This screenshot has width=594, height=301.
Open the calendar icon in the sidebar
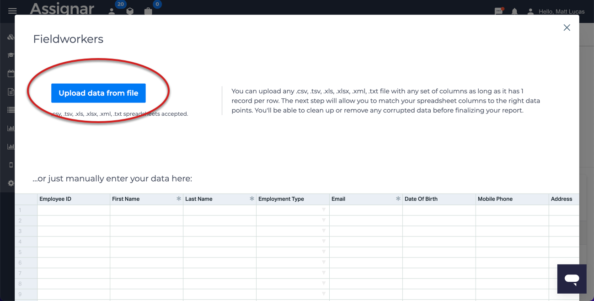[x=11, y=73]
